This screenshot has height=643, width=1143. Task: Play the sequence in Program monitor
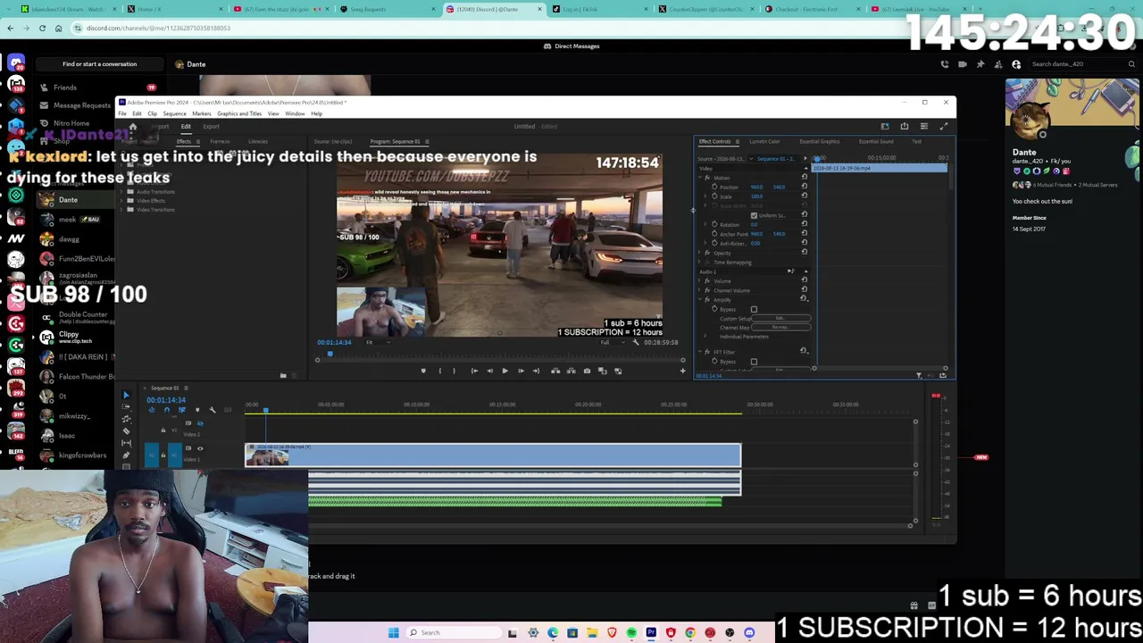coord(505,371)
